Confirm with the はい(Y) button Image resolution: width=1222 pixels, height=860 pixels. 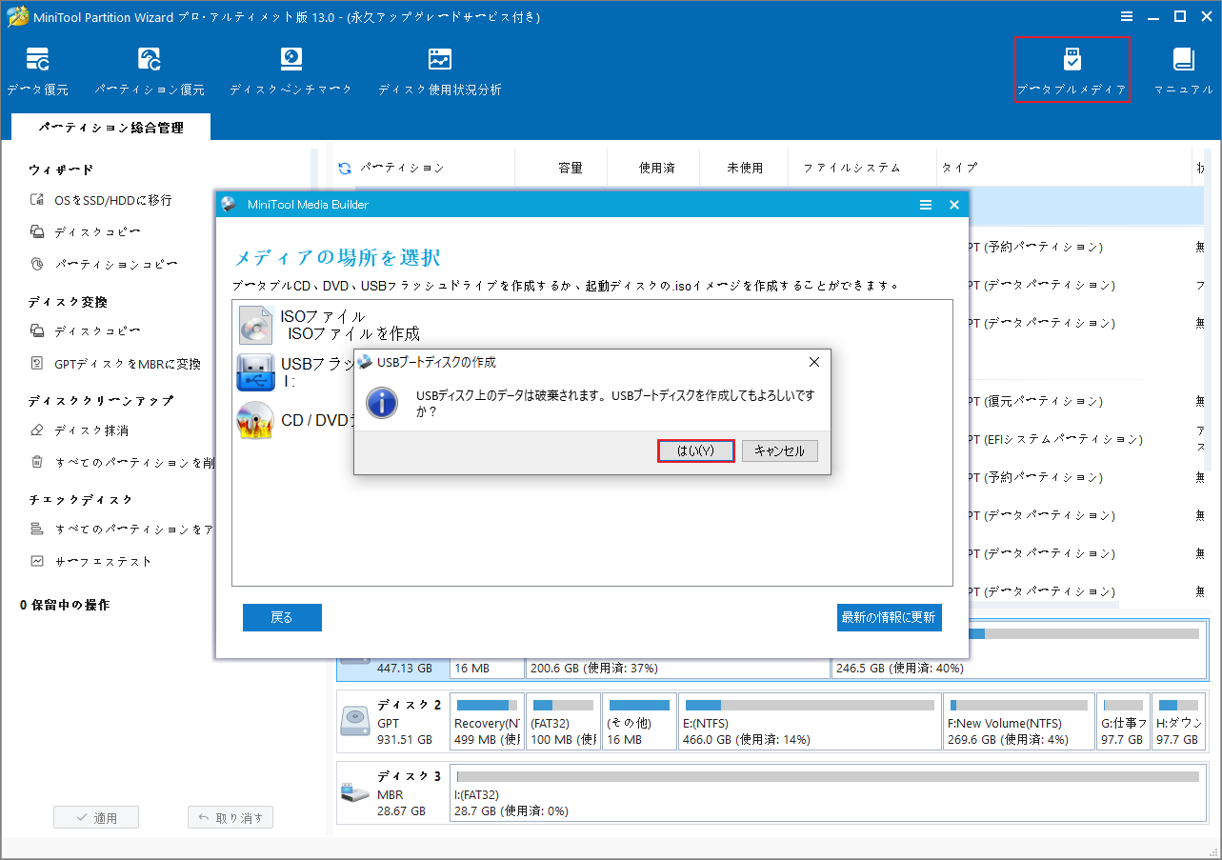[x=695, y=450]
